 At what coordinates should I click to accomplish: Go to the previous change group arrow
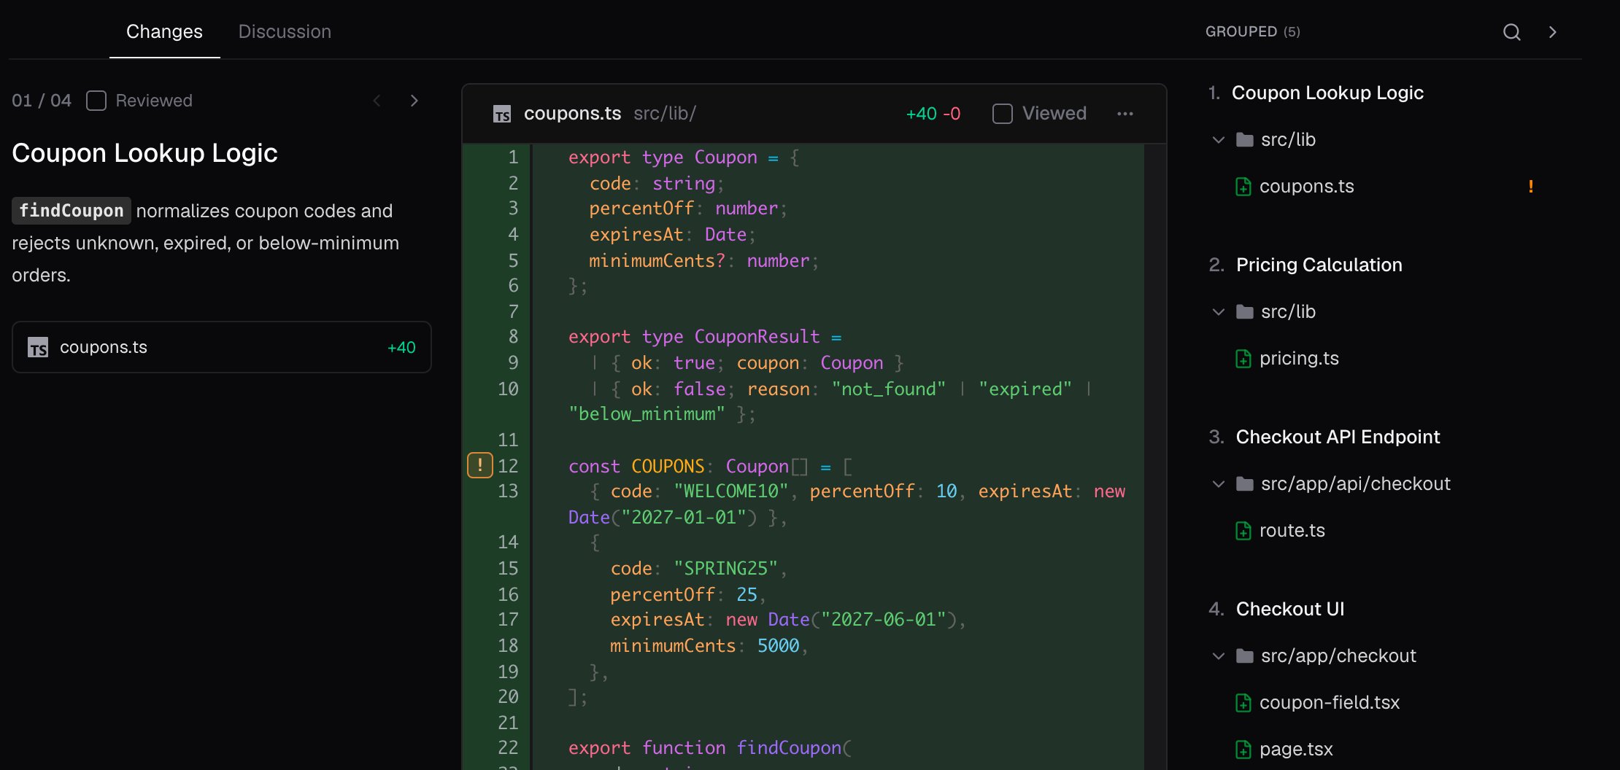377,101
